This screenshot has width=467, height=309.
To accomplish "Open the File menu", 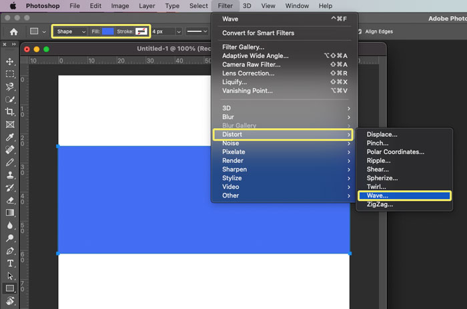I will [75, 5].
